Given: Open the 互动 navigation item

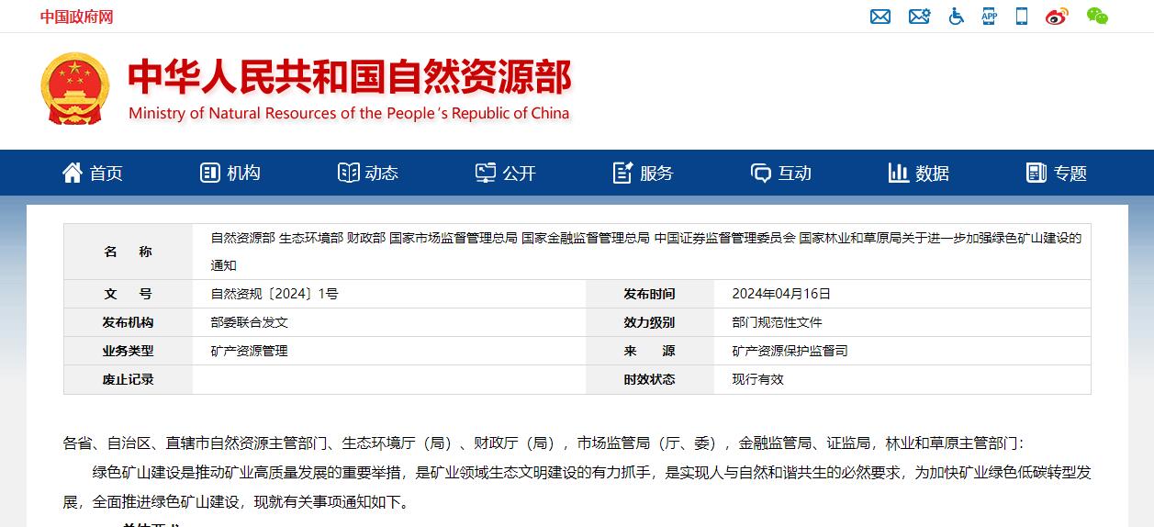Looking at the screenshot, I should pos(781,173).
